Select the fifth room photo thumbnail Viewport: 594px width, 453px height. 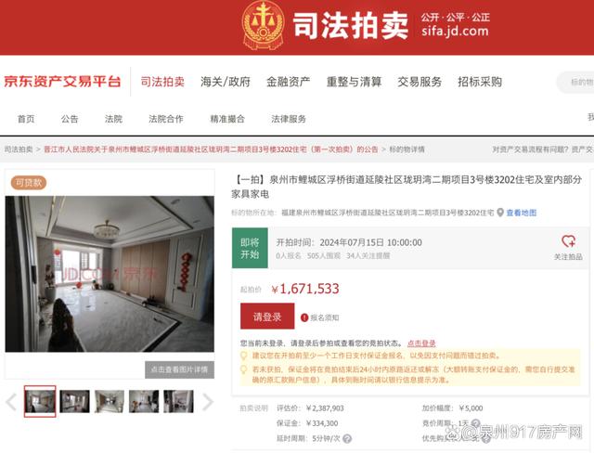point(178,402)
